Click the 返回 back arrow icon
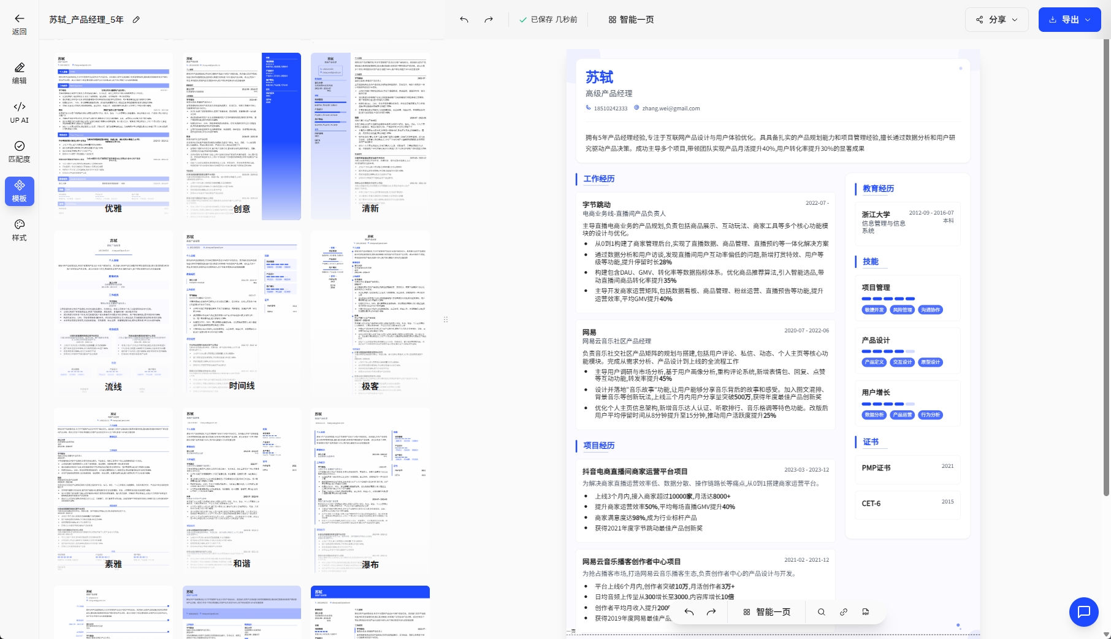1111x639 pixels. point(19,19)
